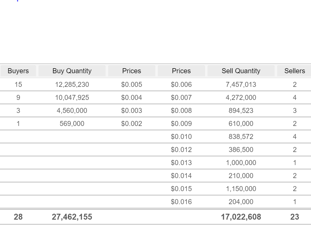The width and height of the screenshot is (311, 228).
Task: Click the Sellers column header
Action: pos(295,71)
